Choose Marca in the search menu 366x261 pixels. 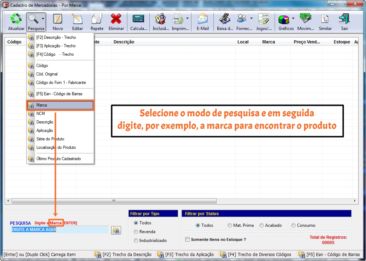[x=60, y=105]
